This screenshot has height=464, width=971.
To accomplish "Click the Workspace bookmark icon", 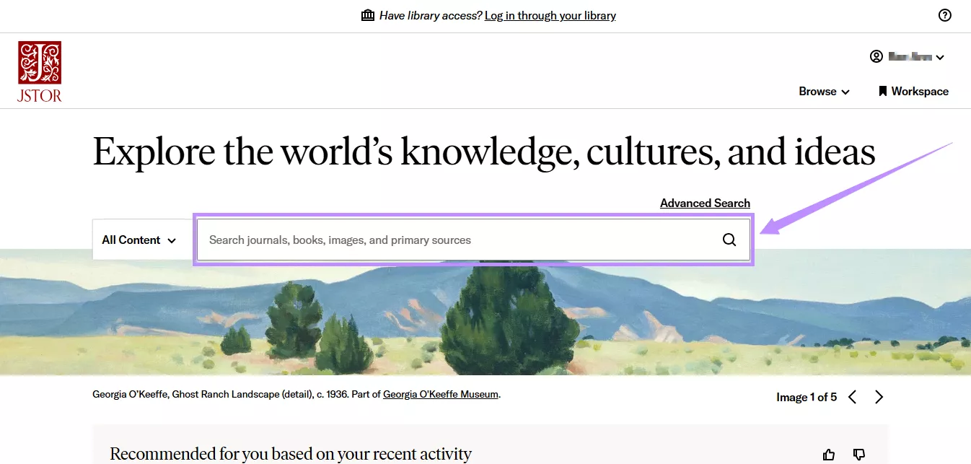I will pos(883,91).
